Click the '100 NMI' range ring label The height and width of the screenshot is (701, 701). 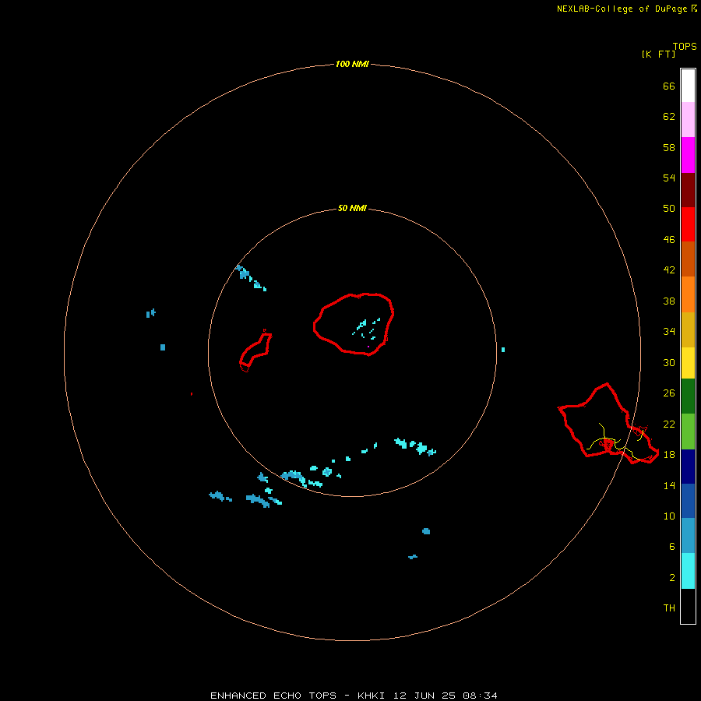[x=352, y=64]
